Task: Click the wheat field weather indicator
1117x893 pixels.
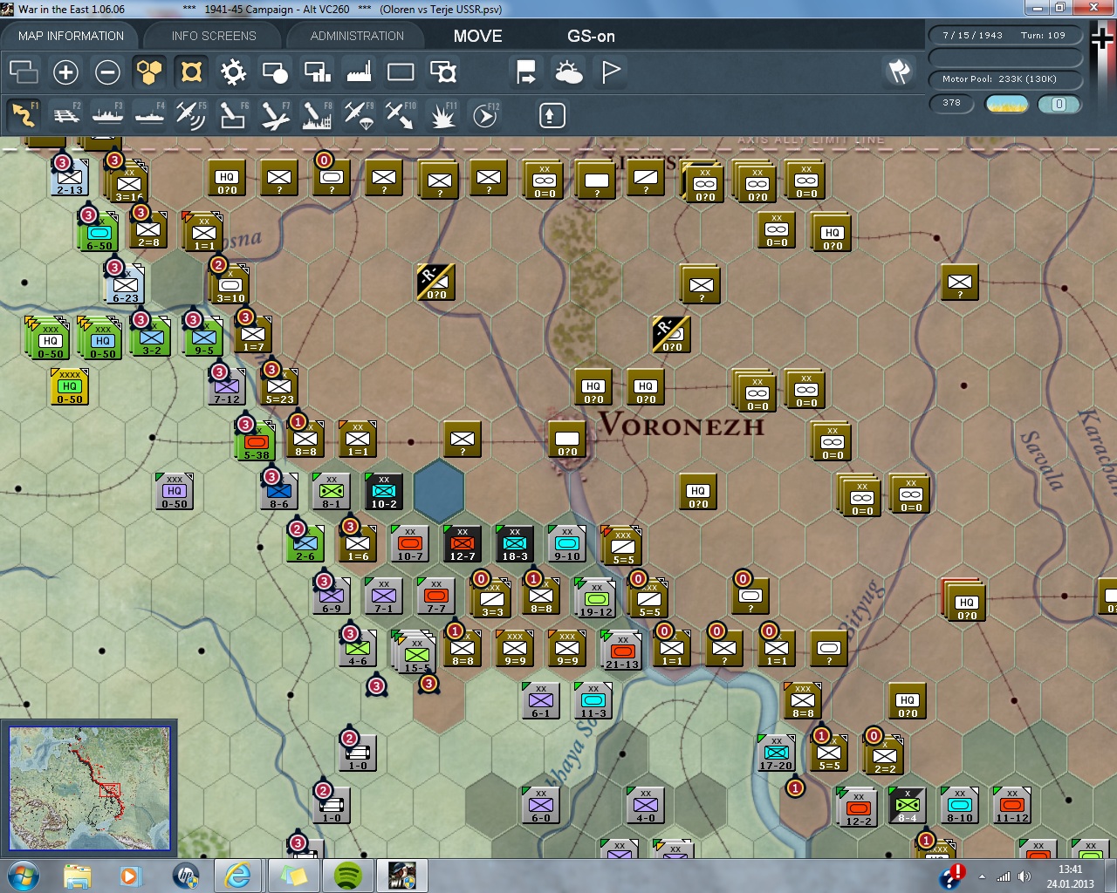Action: pos(1006,104)
